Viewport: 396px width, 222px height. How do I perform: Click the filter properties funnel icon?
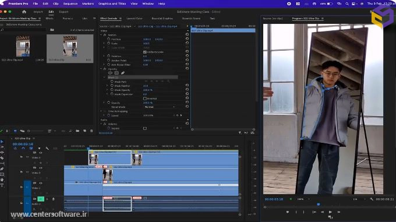click(240, 133)
